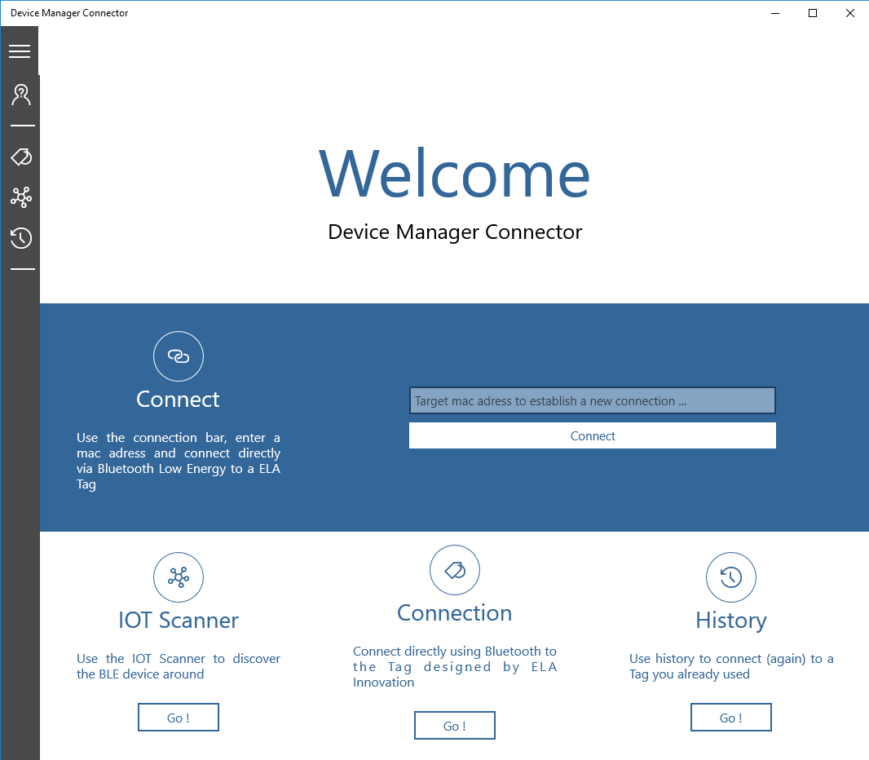Click 'Connect directly using Bluetooth' description
This screenshot has height=760, width=869.
454,666
